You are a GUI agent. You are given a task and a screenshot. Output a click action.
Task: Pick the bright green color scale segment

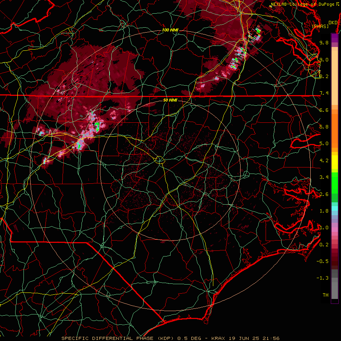pyautogui.click(x=335, y=183)
